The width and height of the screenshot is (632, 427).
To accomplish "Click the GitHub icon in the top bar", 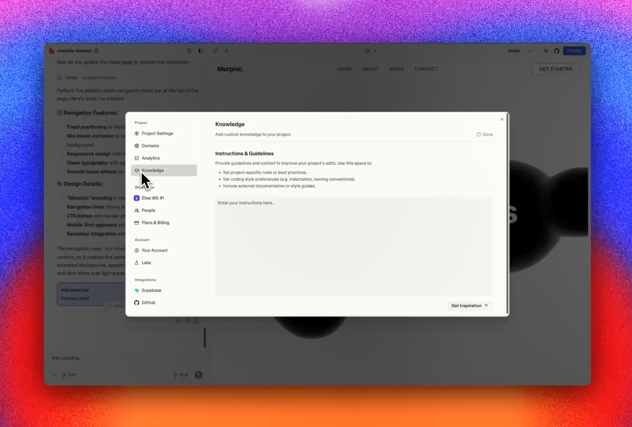I will coord(557,51).
